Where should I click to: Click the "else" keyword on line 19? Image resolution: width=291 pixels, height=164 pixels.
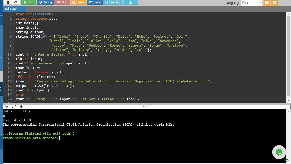[20, 95]
